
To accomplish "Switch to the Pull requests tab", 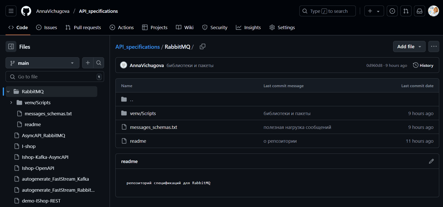I will (x=83, y=27).
